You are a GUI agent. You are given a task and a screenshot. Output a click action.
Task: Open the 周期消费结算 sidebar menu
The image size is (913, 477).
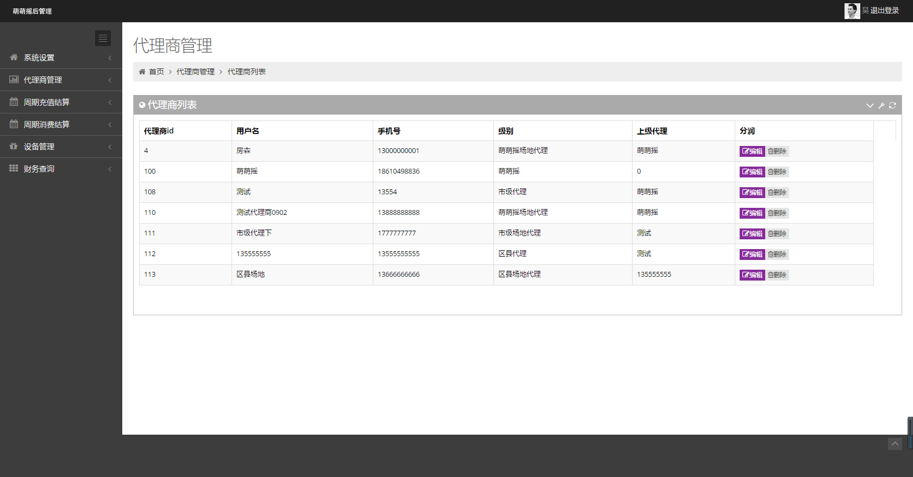coord(61,124)
